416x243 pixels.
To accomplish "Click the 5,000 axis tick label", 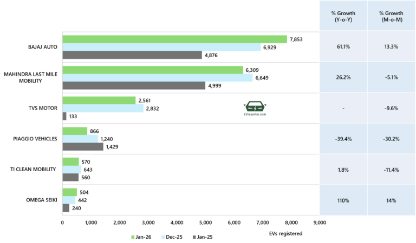I will tap(205, 222).
